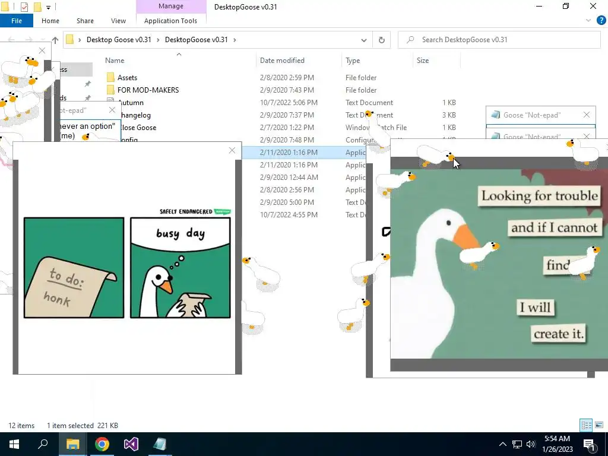
Task: Select the Desktop Goose v0.31 breadcrumb
Action: click(x=119, y=40)
